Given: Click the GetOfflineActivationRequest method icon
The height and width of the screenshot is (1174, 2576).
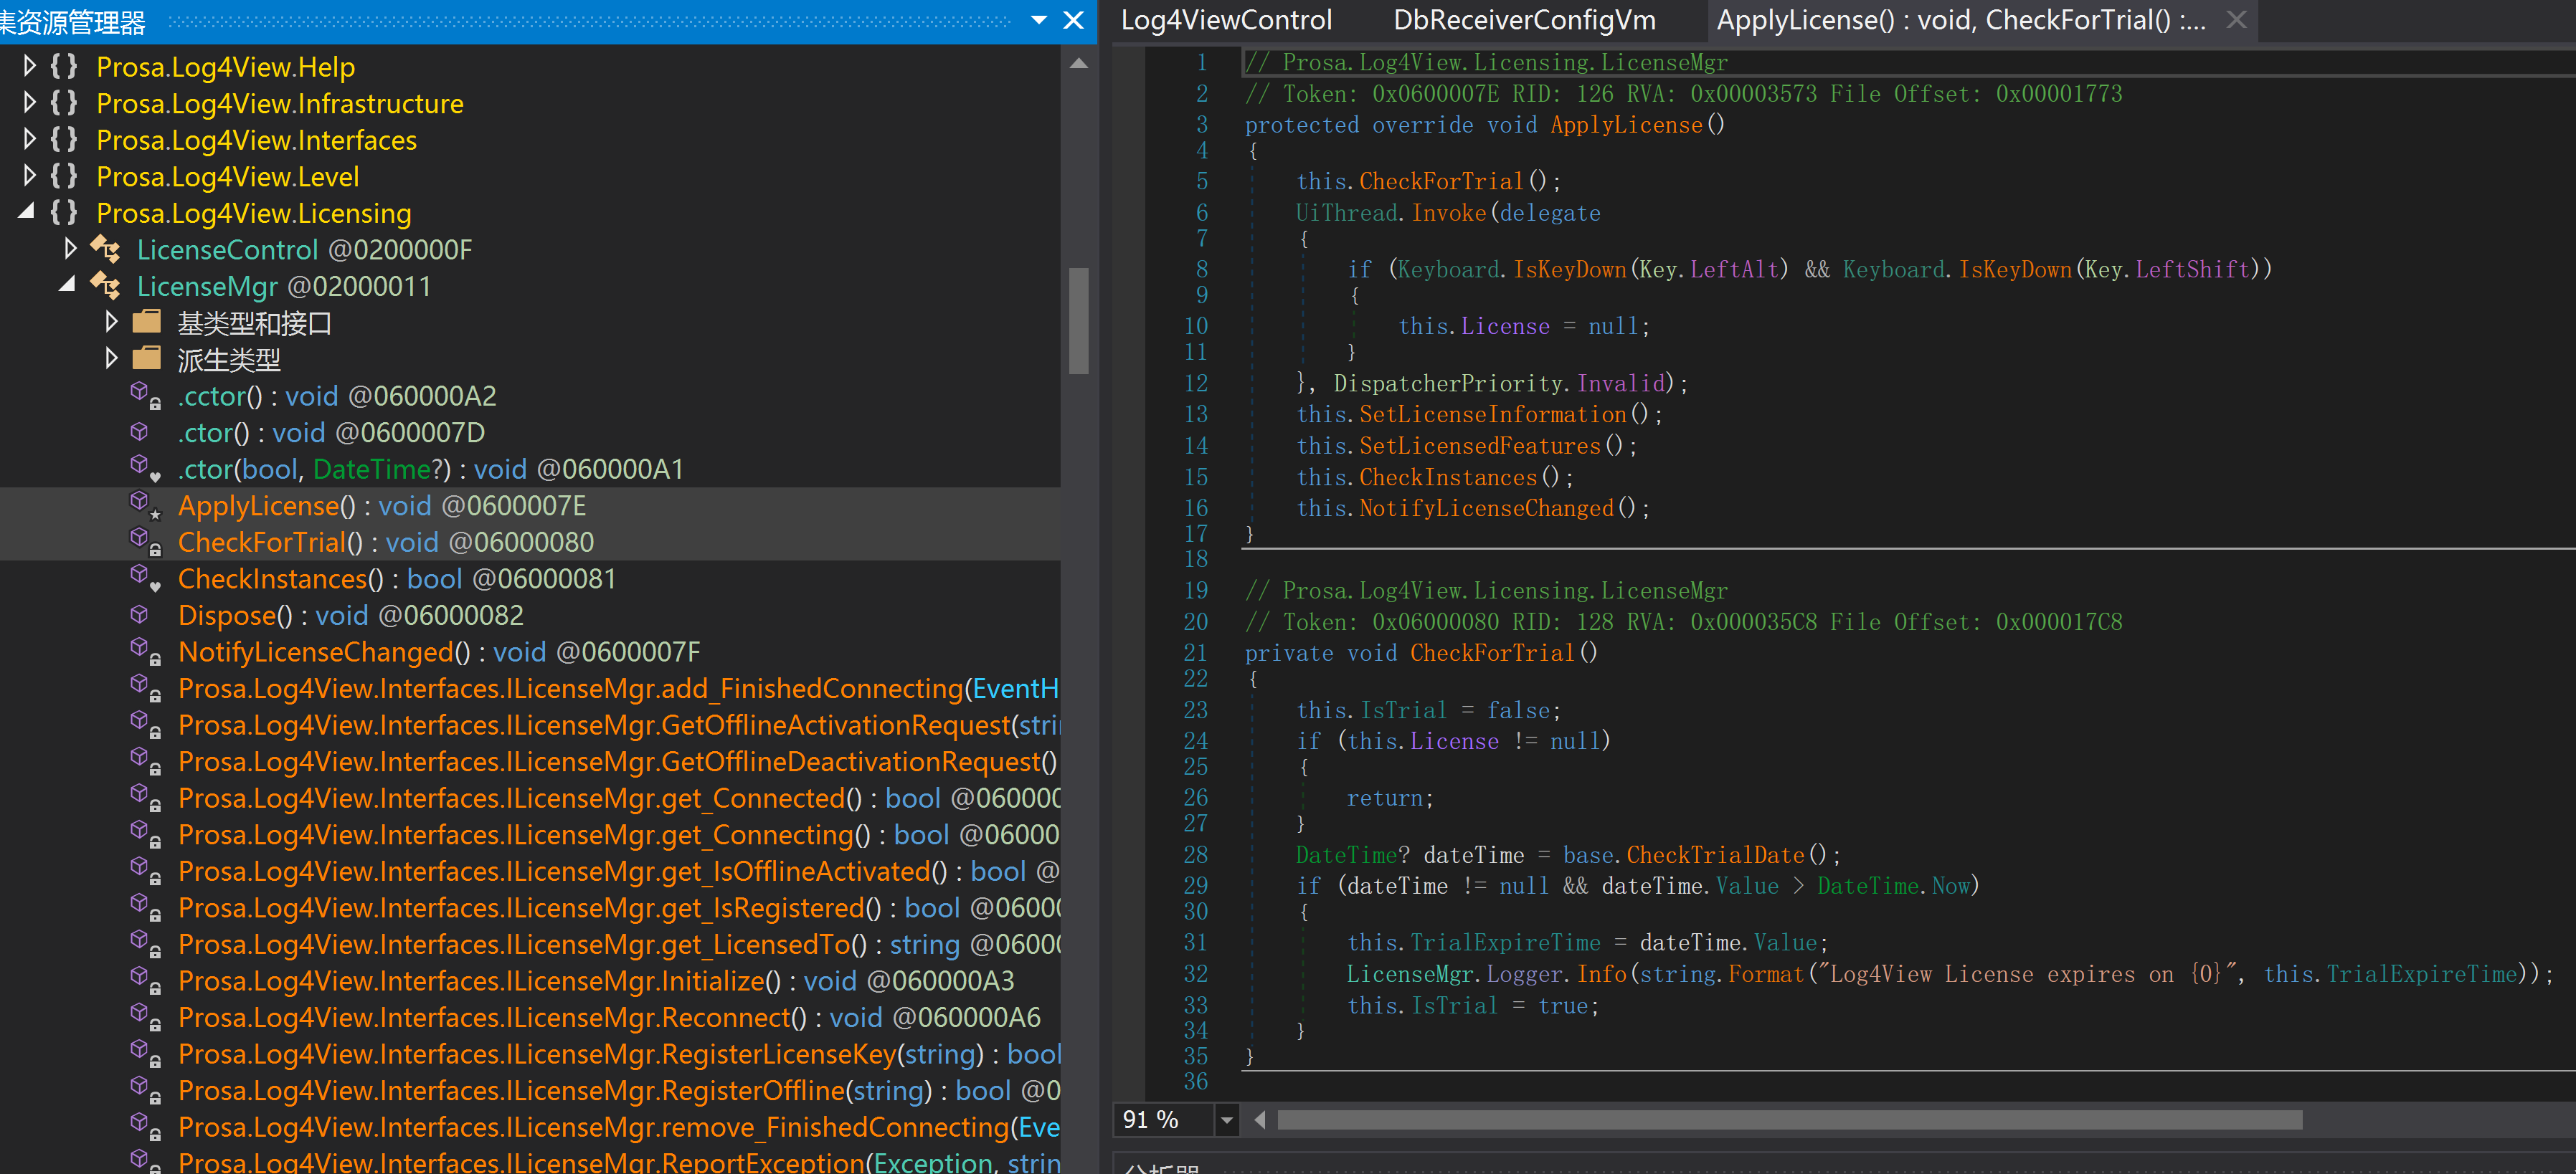Looking at the screenshot, I should [145, 723].
